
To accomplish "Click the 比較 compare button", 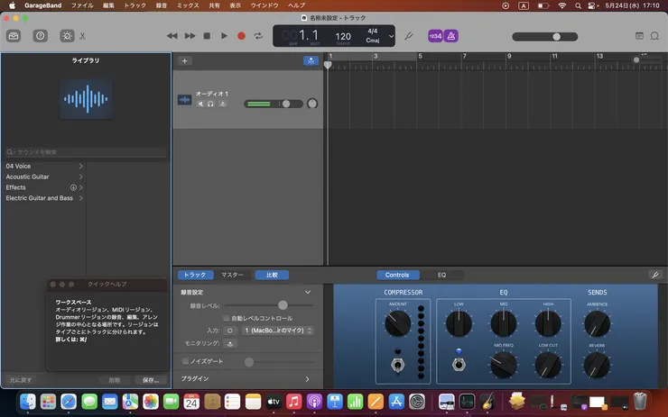I will [272, 275].
